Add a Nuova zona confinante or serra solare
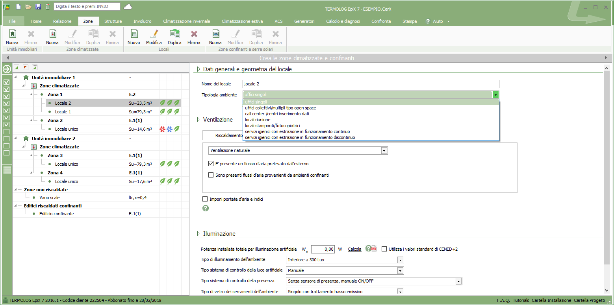Image resolution: width=614 pixels, height=305 pixels. point(215,37)
